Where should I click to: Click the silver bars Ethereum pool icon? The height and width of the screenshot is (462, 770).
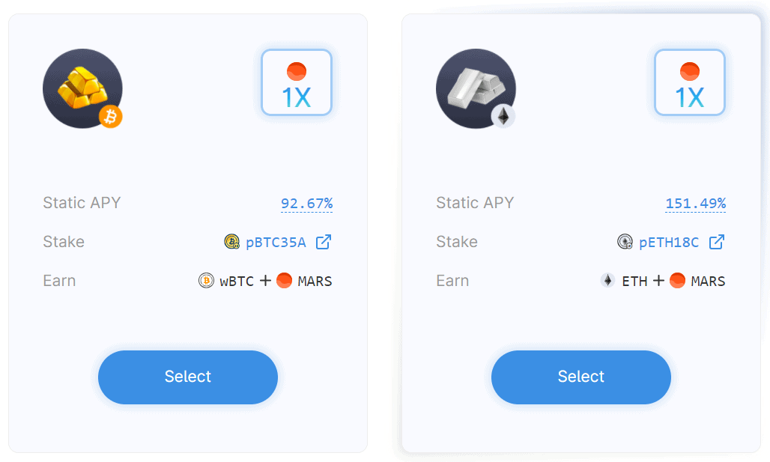coord(476,88)
